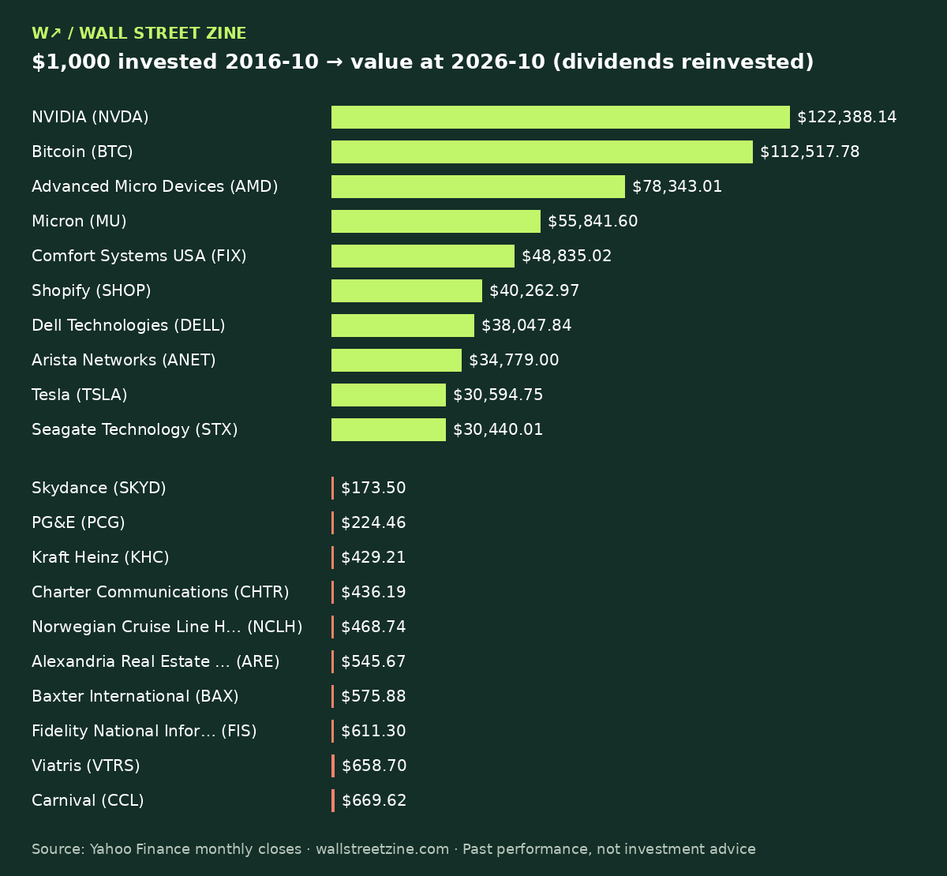This screenshot has height=876, width=947.
Task: Select the Fidelity National Infor… (FIS) label
Action: point(144,732)
